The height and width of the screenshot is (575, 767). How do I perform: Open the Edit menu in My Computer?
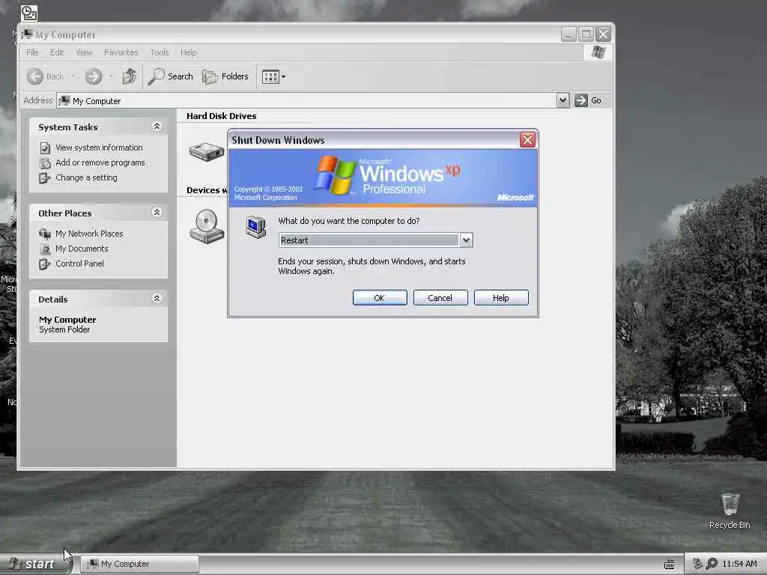click(57, 52)
